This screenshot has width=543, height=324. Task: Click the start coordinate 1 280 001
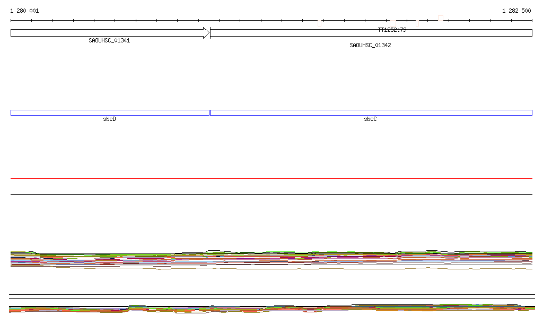24,11
